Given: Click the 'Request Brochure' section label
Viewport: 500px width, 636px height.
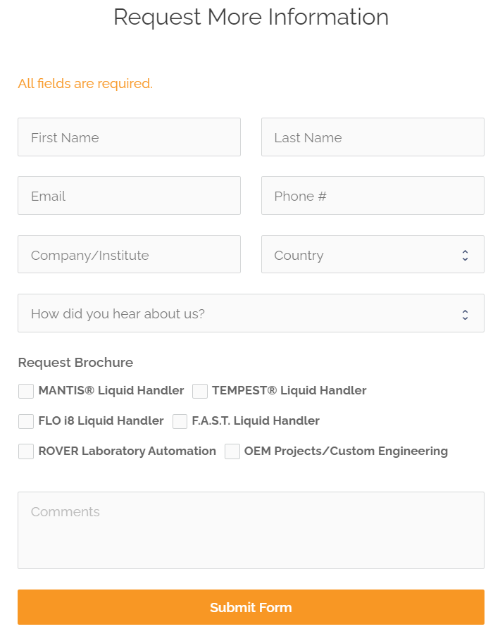Looking at the screenshot, I should point(75,363).
